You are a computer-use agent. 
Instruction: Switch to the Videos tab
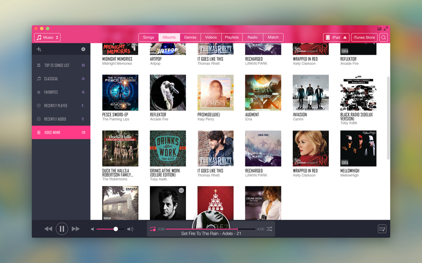tap(211, 37)
